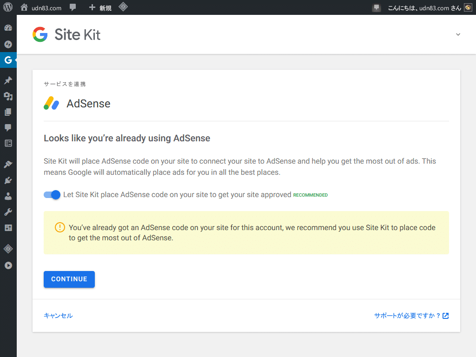476x357 pixels.
Task: Click the 新規 add new button
Action: (x=100, y=7)
